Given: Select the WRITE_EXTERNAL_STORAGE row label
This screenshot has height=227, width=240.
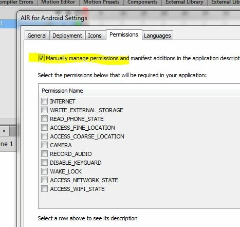Looking at the screenshot, I should click(86, 110).
